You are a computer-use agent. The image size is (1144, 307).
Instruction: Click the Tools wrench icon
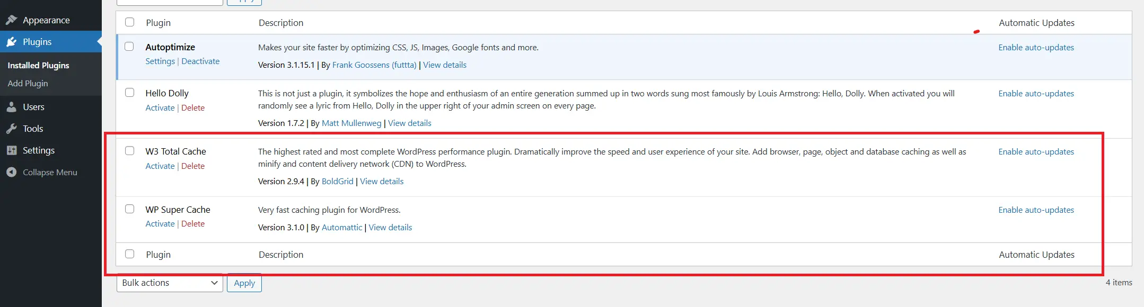tap(11, 129)
